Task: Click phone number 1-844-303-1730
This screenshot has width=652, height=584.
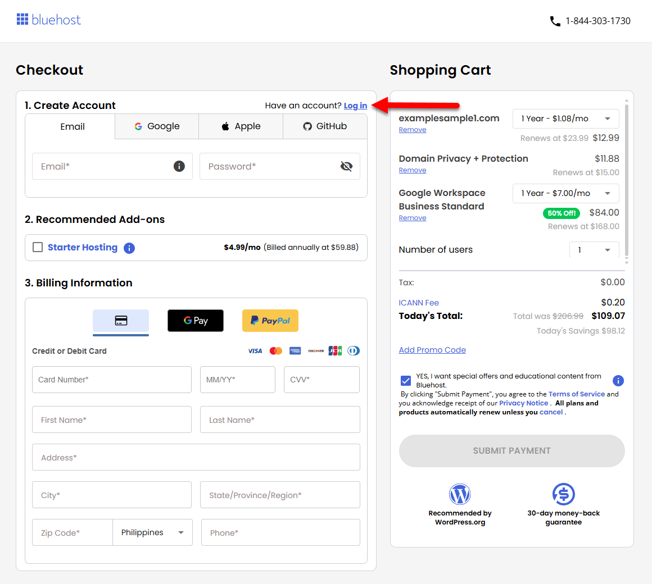Action: pyautogui.click(x=598, y=21)
